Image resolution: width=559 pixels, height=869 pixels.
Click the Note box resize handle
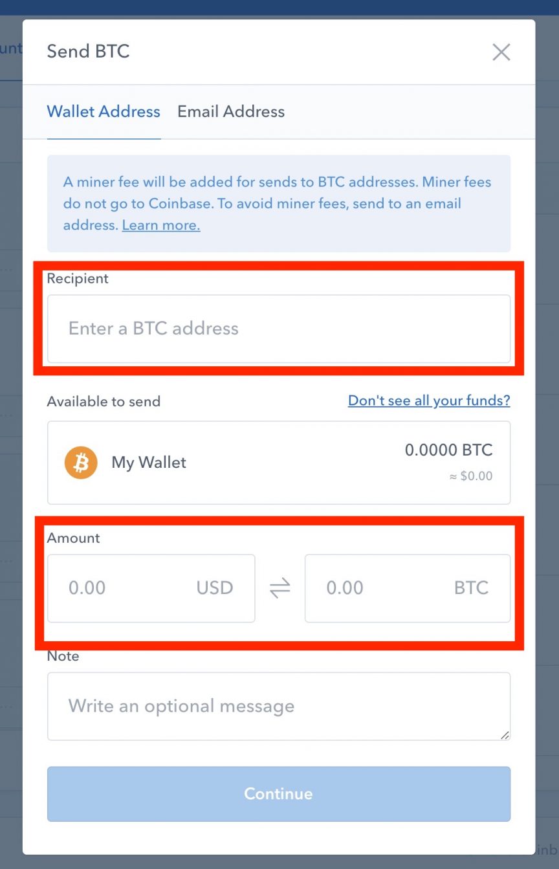pyautogui.click(x=505, y=734)
